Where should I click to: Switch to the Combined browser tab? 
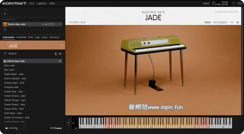click(21, 37)
